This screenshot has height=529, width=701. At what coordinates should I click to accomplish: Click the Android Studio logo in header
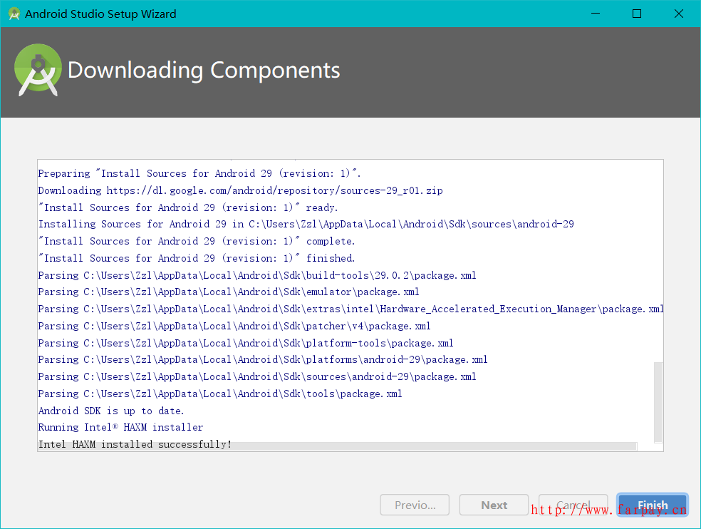(x=38, y=70)
